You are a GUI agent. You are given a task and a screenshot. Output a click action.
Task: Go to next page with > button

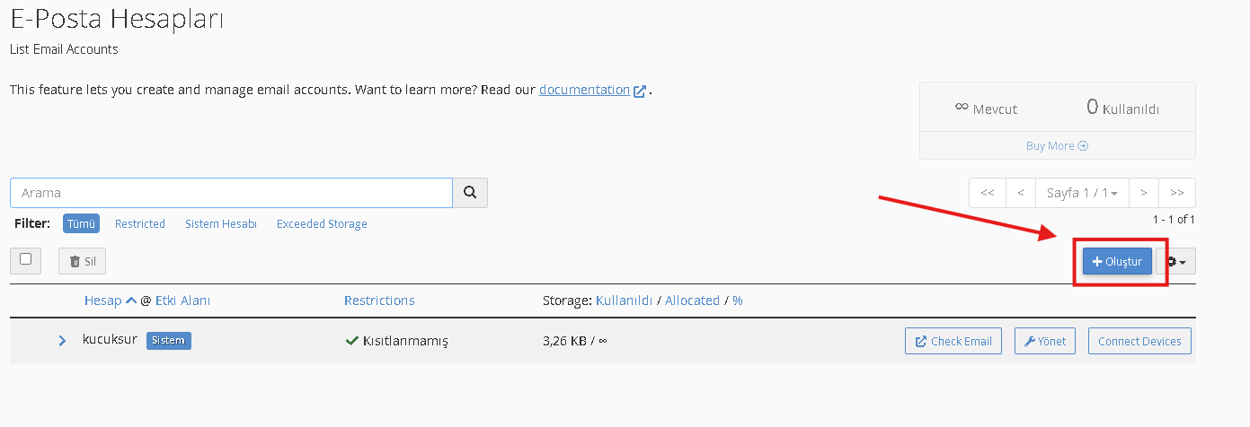1143,193
